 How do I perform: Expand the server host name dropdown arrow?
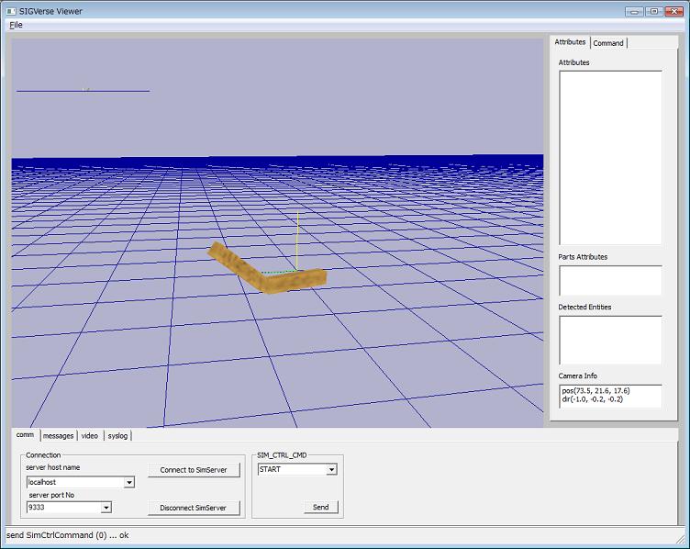click(129, 482)
